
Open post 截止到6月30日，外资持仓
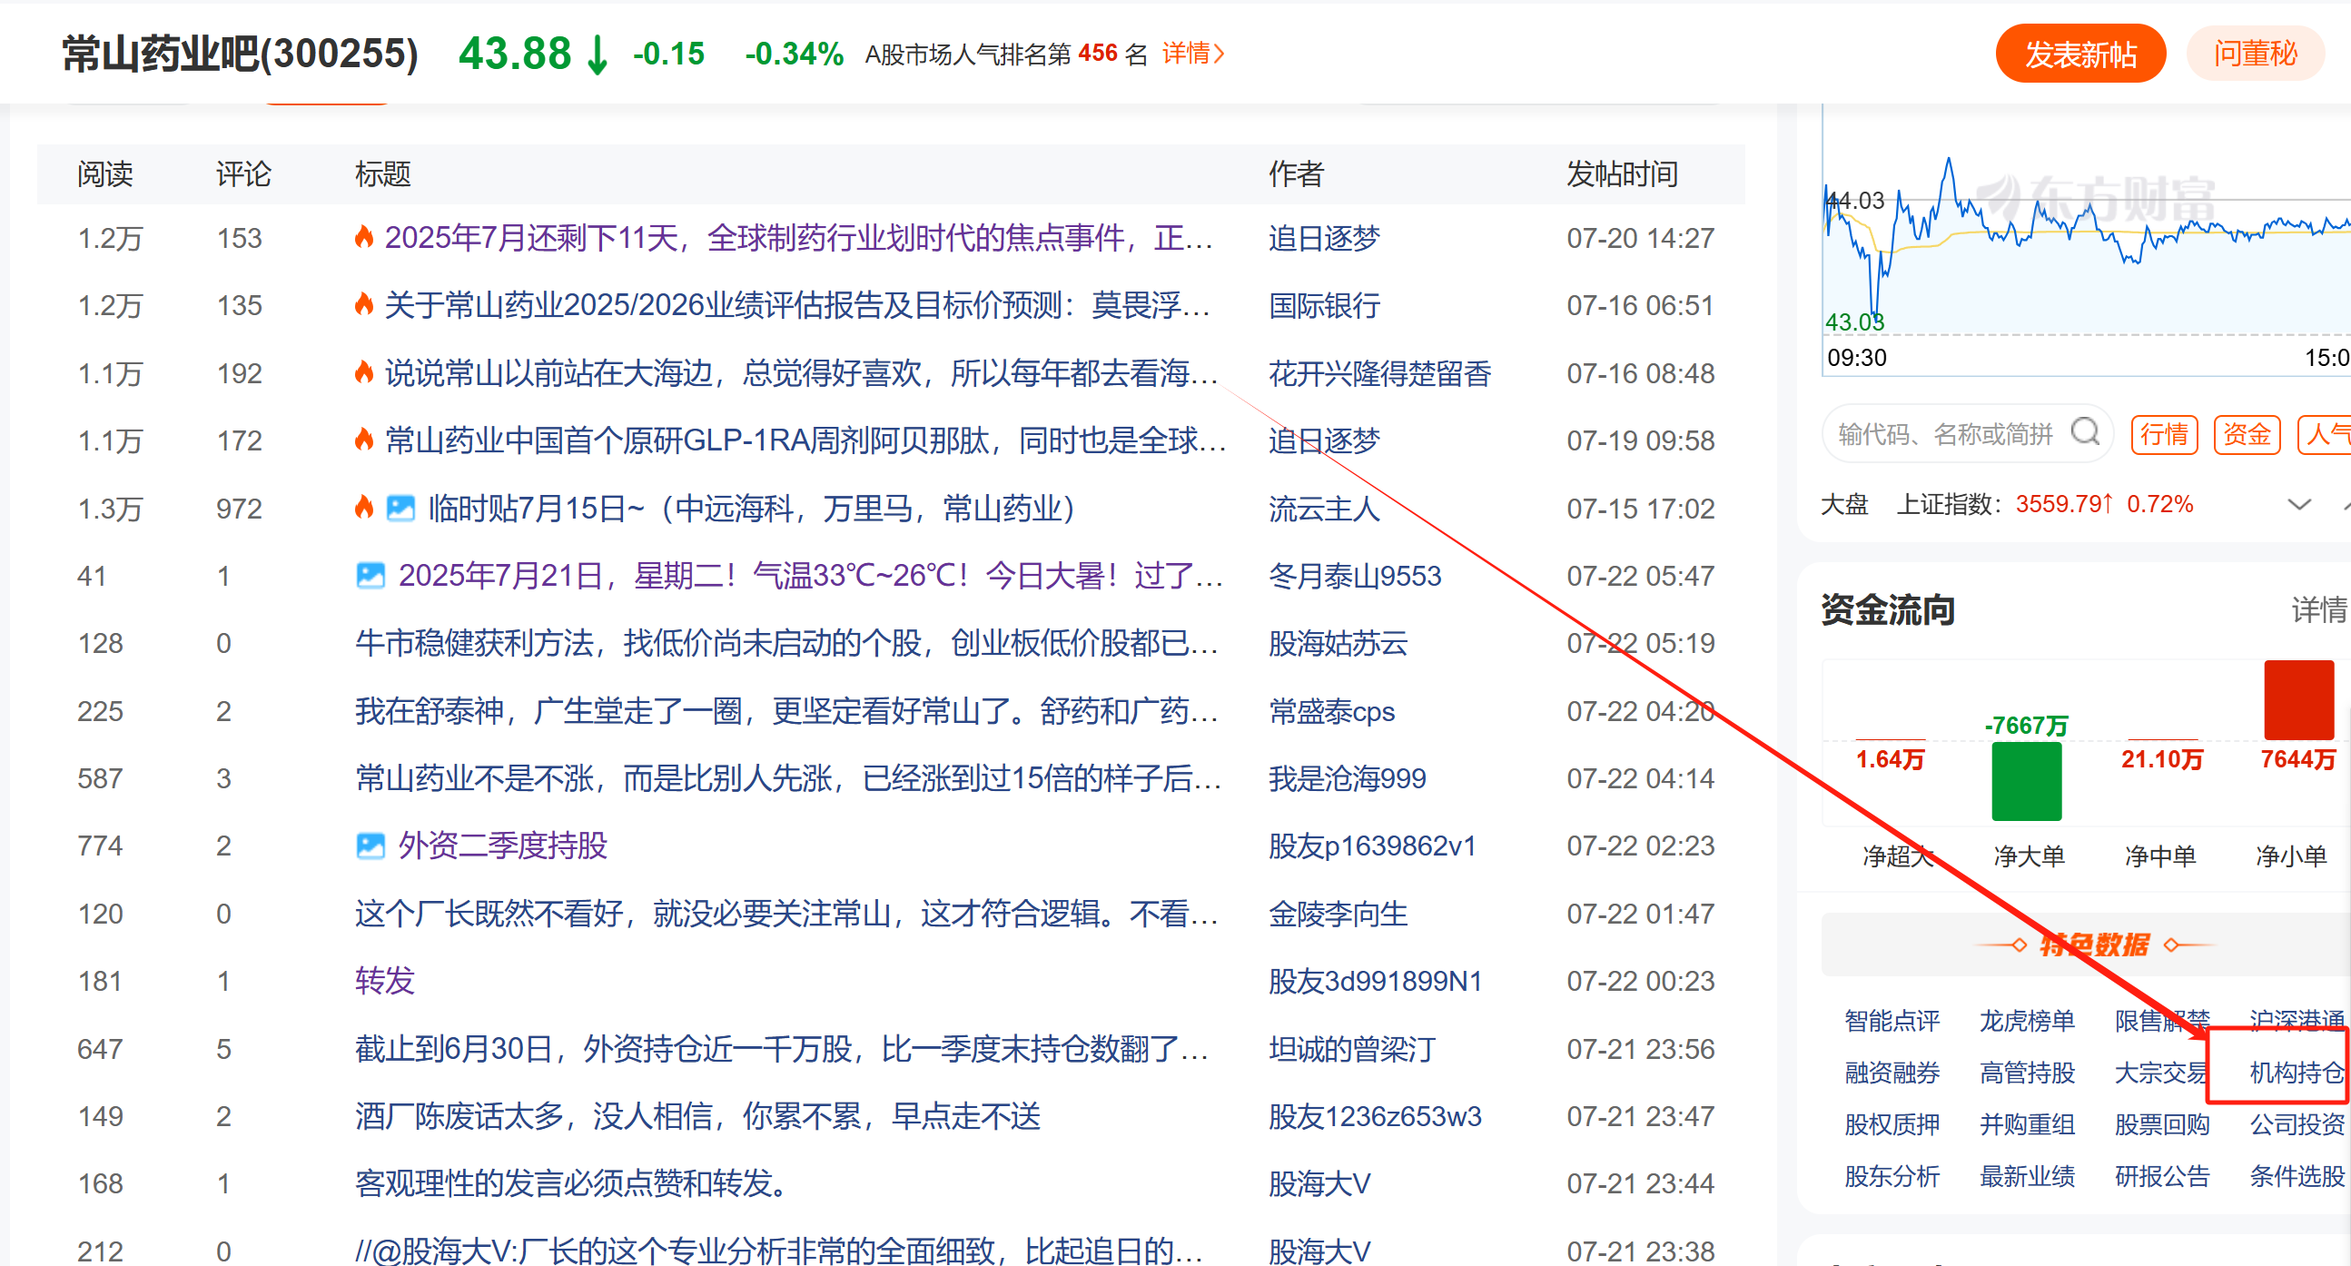tap(781, 1048)
